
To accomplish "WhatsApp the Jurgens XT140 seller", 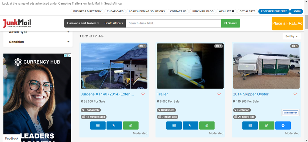I will (131, 125).
